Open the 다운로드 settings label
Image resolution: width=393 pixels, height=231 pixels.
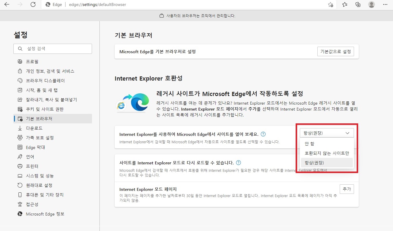point(34,128)
